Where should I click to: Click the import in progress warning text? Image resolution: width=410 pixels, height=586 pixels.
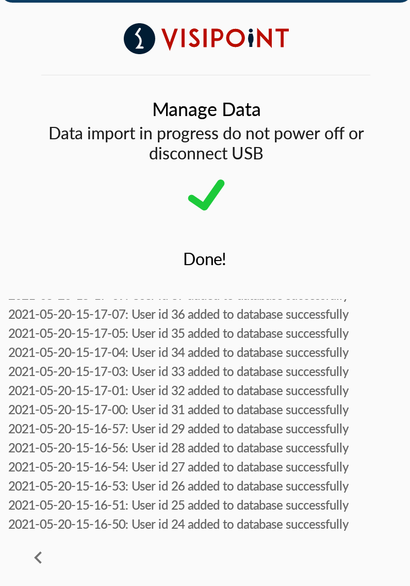coord(206,143)
